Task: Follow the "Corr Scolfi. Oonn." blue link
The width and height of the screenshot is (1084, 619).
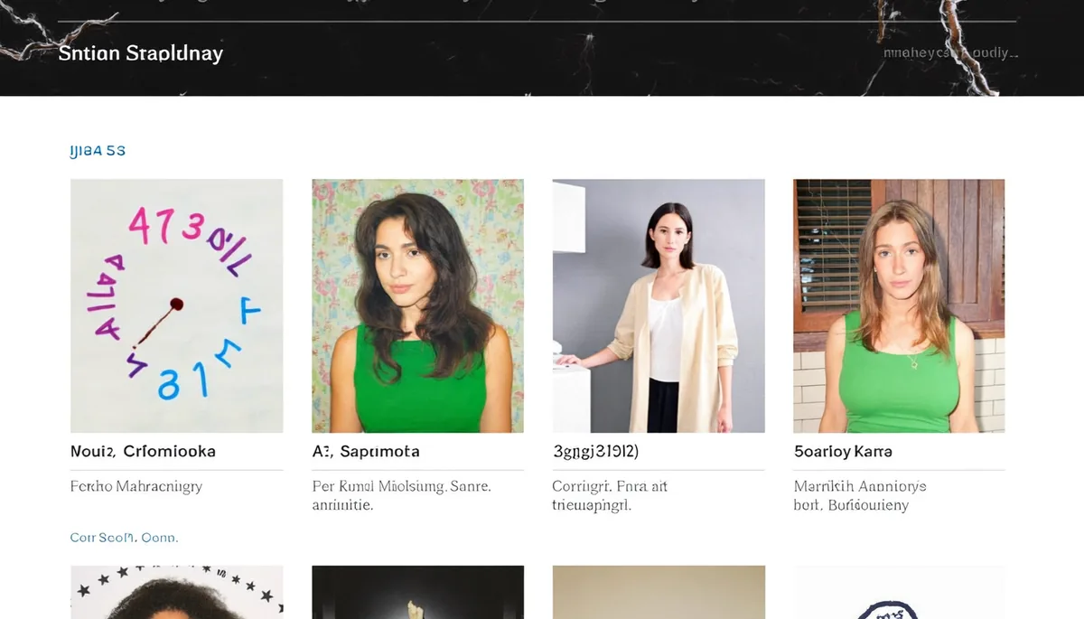Action: coord(125,538)
